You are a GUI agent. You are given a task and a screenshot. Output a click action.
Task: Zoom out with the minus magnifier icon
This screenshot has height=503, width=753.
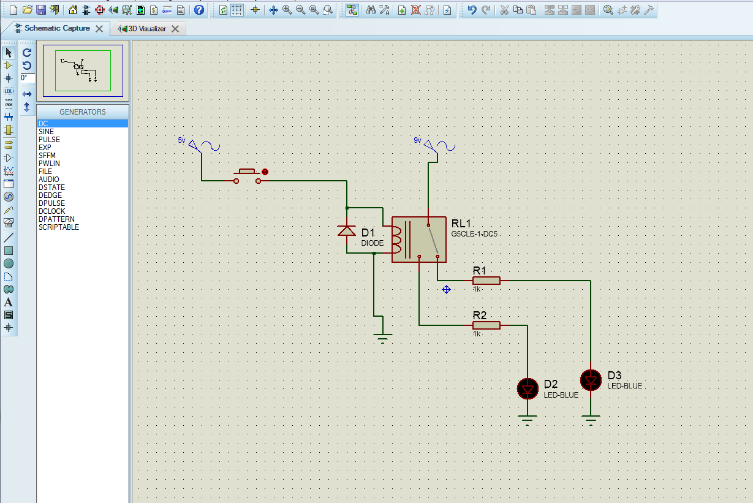point(300,10)
